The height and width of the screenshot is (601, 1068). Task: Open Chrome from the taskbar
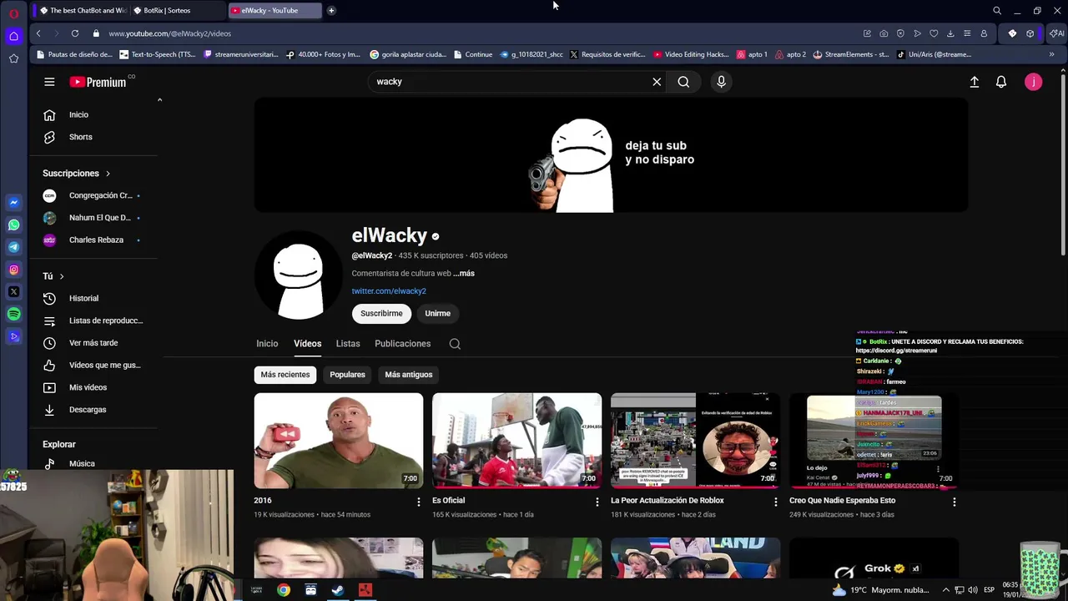pos(284,590)
